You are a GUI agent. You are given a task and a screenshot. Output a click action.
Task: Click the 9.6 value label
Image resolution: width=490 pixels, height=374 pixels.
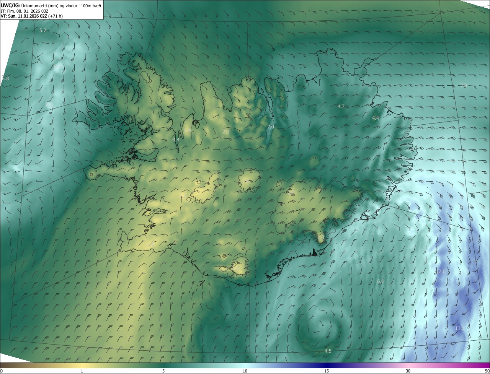[x=57, y=67]
